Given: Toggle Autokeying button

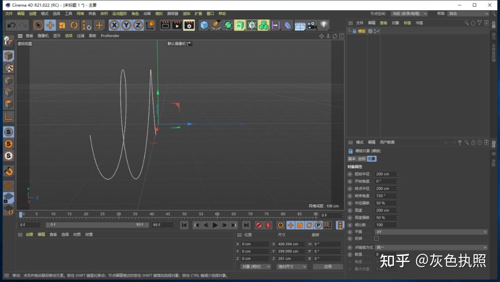Looking at the screenshot, I should point(268,225).
